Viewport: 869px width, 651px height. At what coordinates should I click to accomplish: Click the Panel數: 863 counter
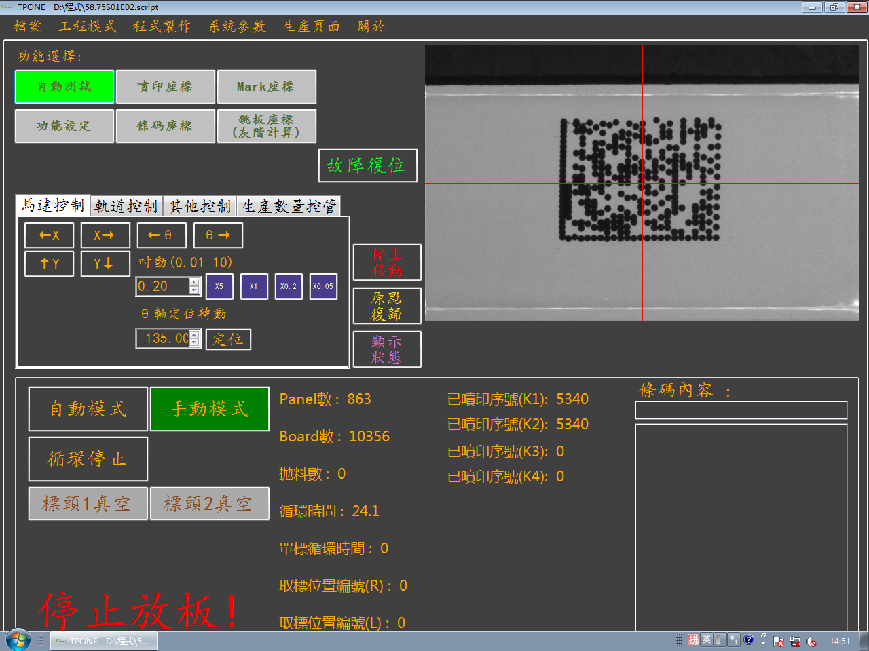tap(325, 399)
